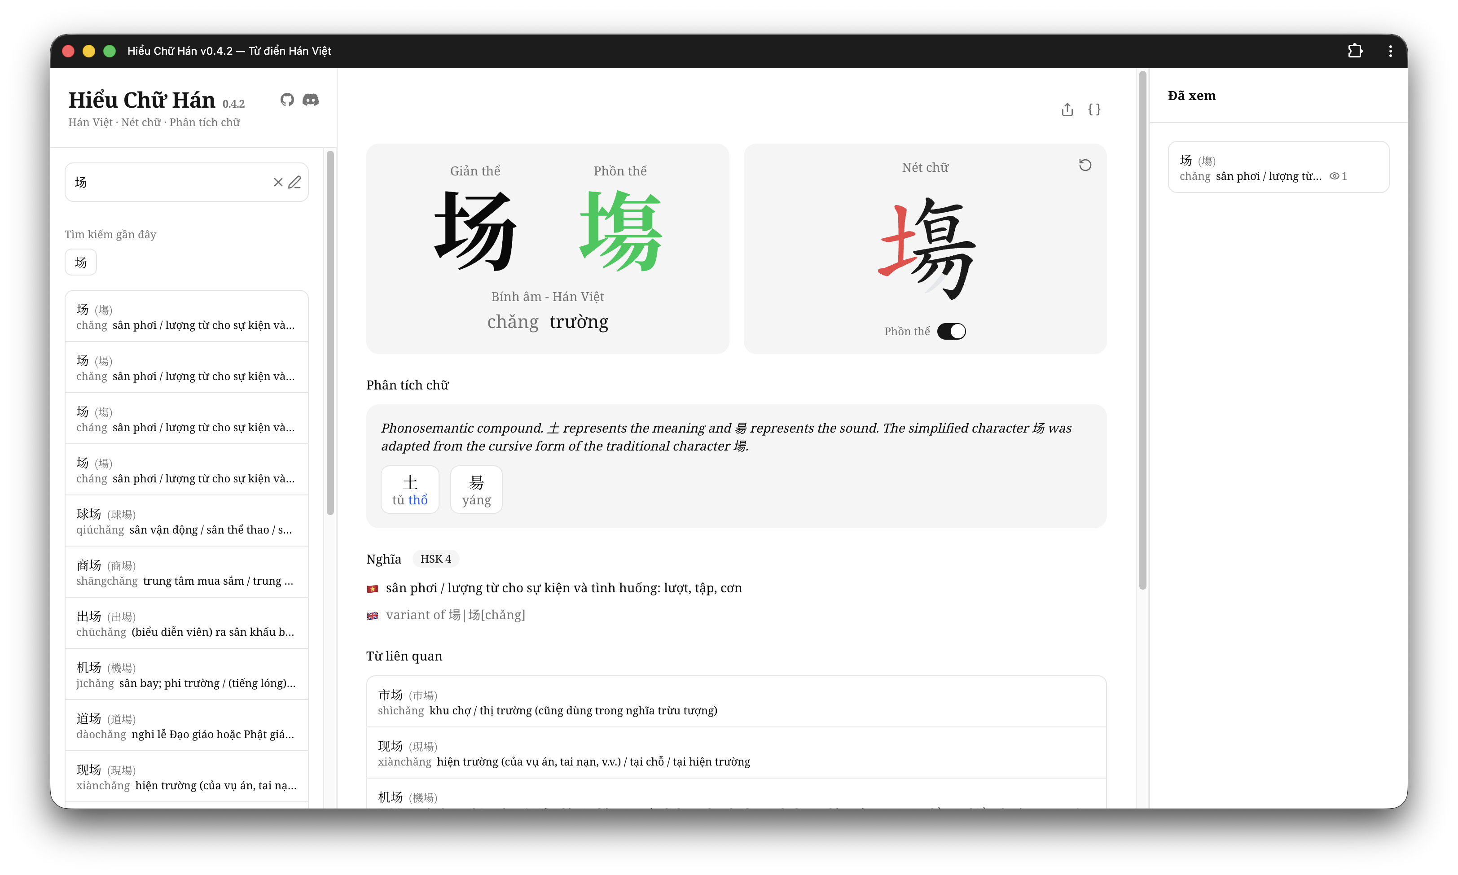Open the 现场 xiànchǎng sidebar result
This screenshot has height=875, width=1458.
(186, 777)
